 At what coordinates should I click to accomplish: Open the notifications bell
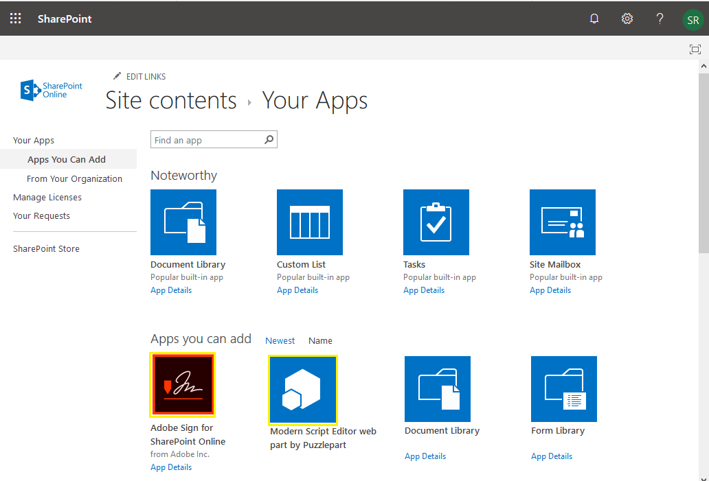coord(594,19)
